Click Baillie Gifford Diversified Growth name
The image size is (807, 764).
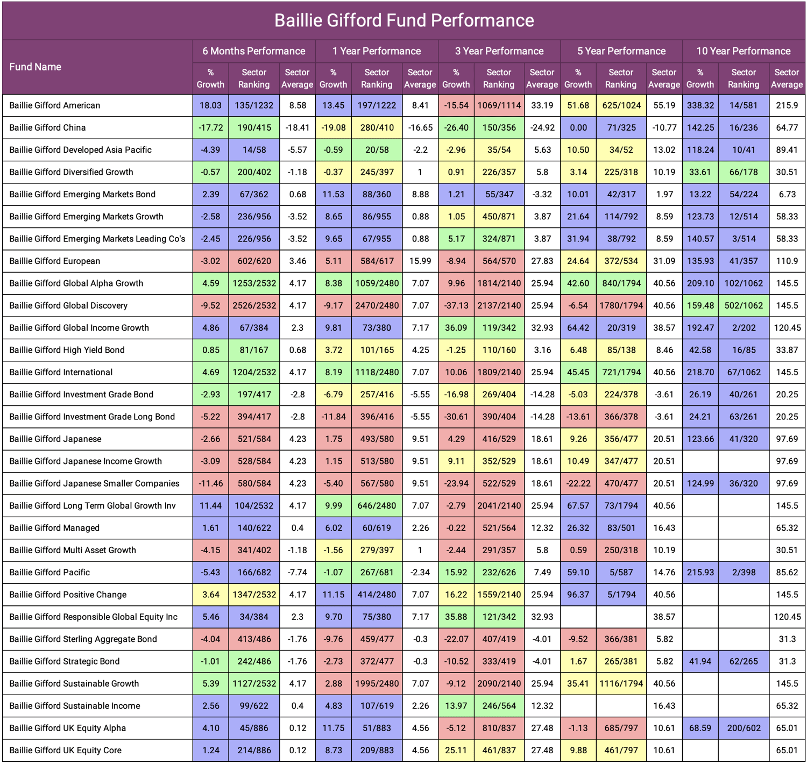click(71, 172)
